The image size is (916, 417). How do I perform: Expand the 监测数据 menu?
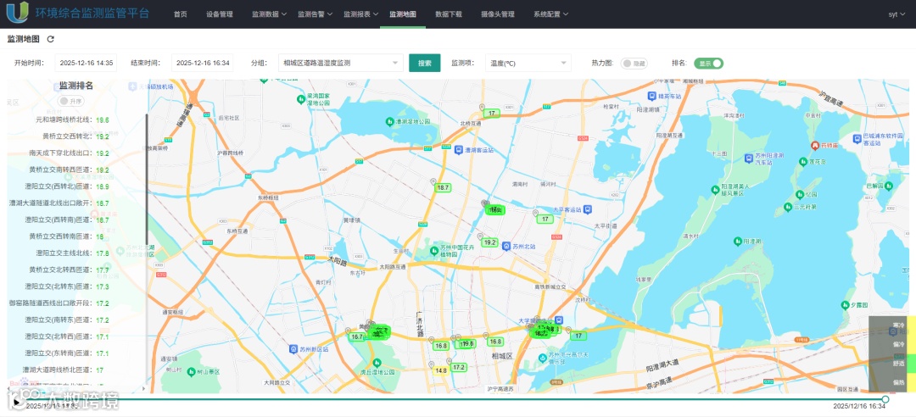pos(270,14)
